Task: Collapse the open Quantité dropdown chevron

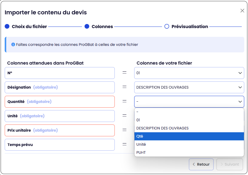Action: point(240,102)
